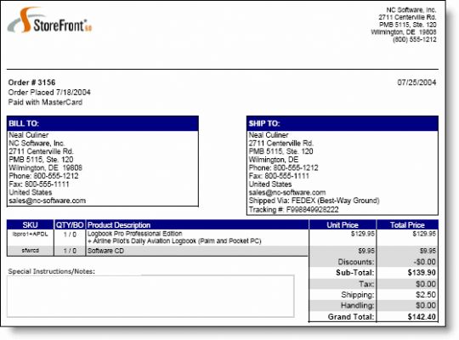This screenshot has width=459, height=340.
Task: Click 'Wilmington, DE 19808' in Bill To box
Action: [x=45, y=167]
